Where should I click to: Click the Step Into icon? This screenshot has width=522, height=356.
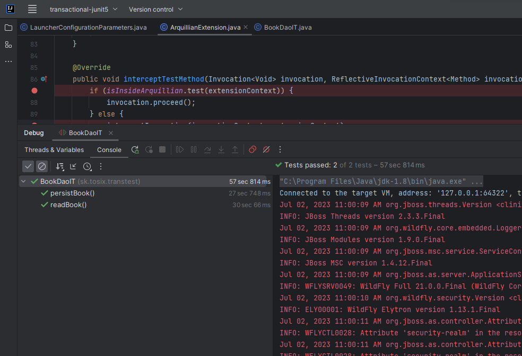[x=221, y=149]
